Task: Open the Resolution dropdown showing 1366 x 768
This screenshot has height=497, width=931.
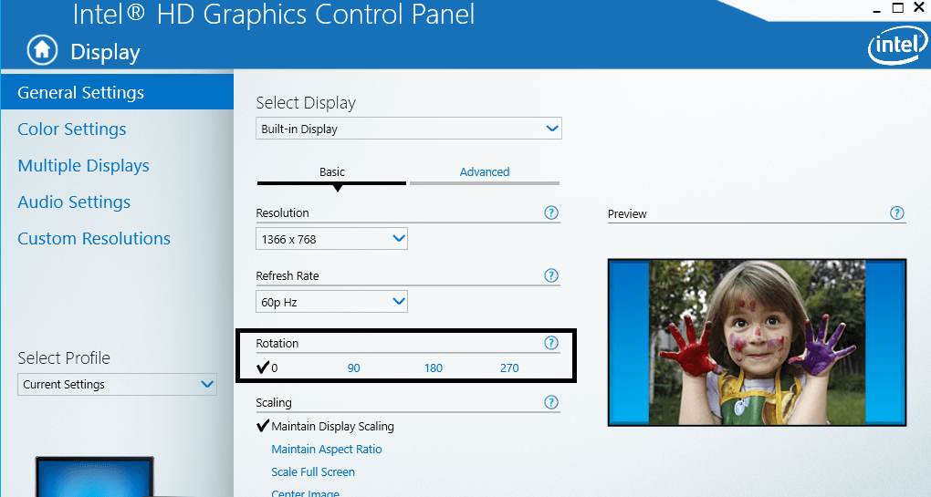Action: point(331,239)
